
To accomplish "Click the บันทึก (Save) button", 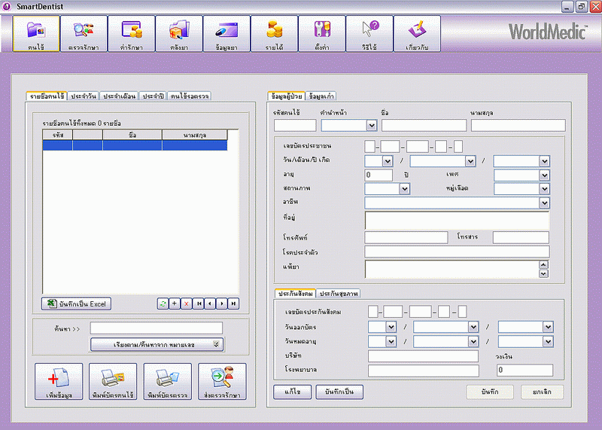I will (490, 392).
